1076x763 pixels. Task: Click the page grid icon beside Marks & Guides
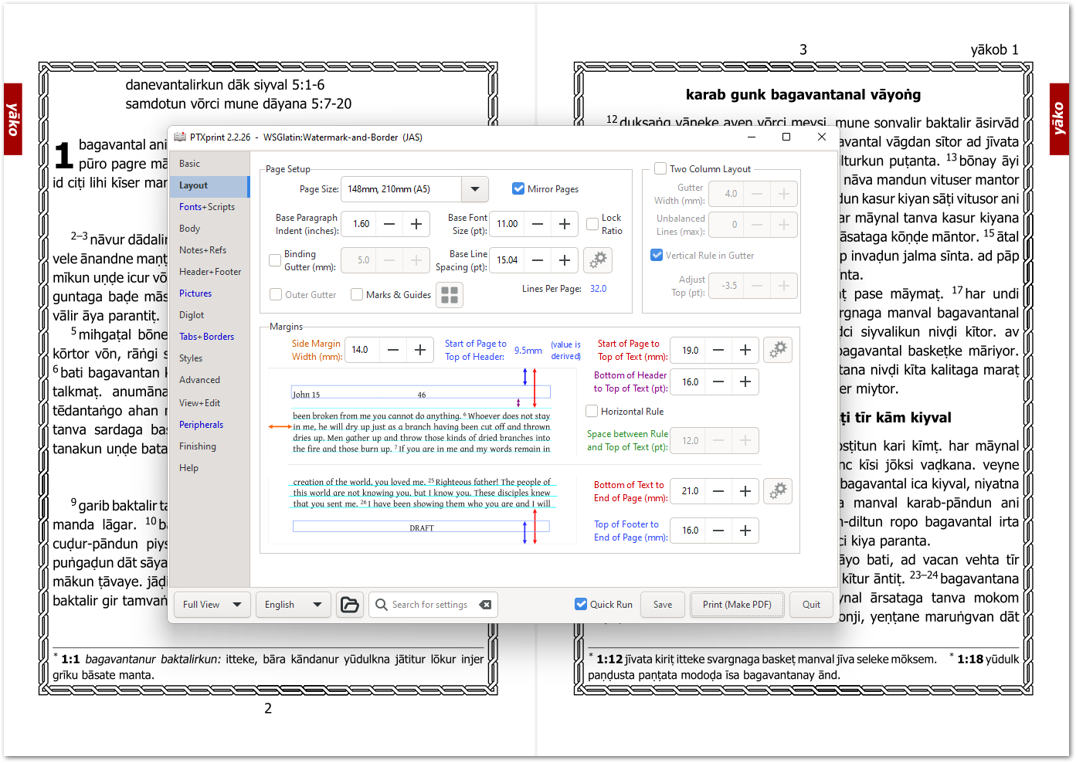pyautogui.click(x=449, y=294)
